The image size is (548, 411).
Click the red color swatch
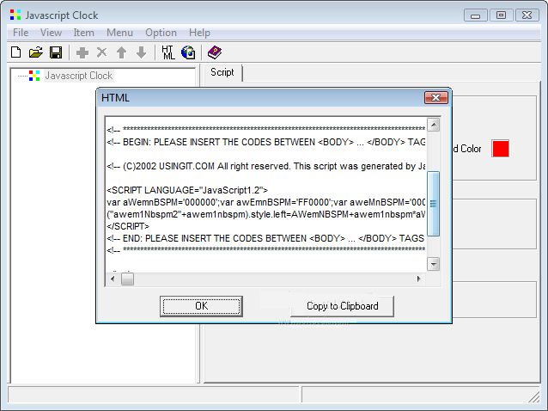click(500, 148)
